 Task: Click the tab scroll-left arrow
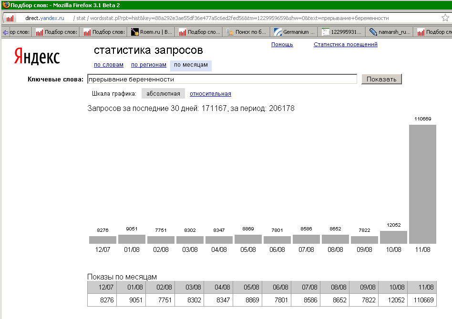5,32
